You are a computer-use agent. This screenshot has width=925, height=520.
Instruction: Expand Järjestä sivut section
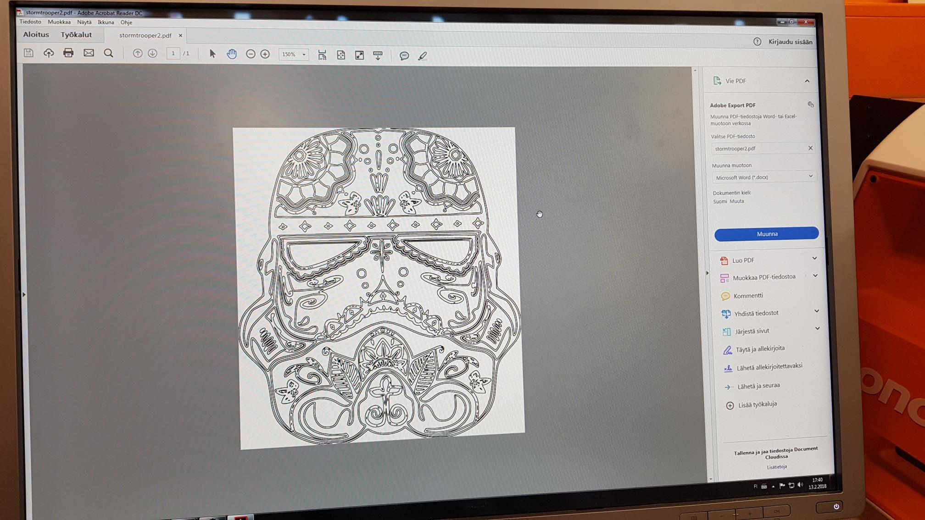coord(817,328)
